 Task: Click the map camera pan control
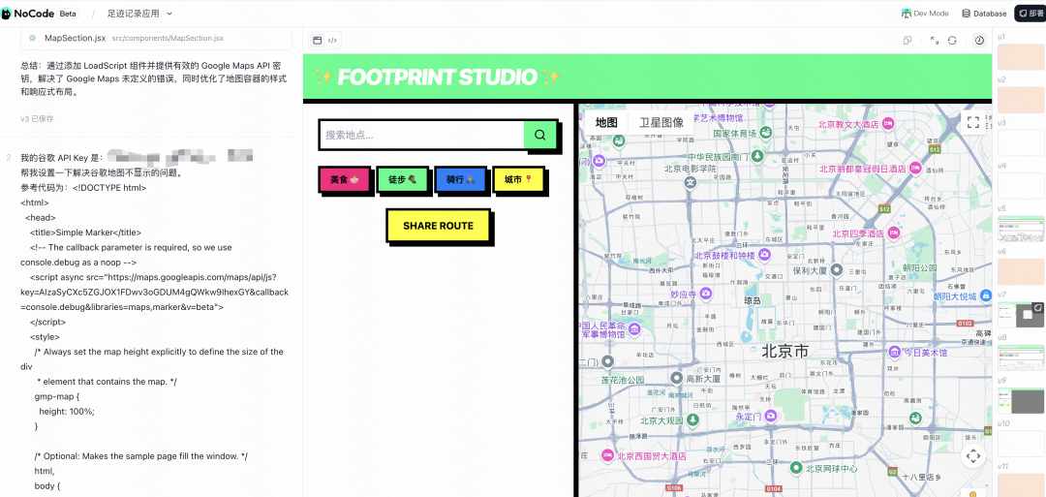(973, 456)
